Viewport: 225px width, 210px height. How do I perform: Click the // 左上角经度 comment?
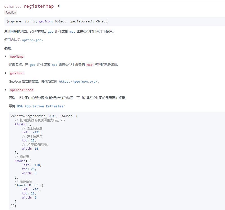pos(32,128)
